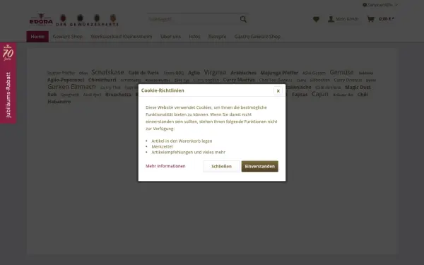
Task: Click the Café de Paris tag
Action: pyautogui.click(x=143, y=73)
